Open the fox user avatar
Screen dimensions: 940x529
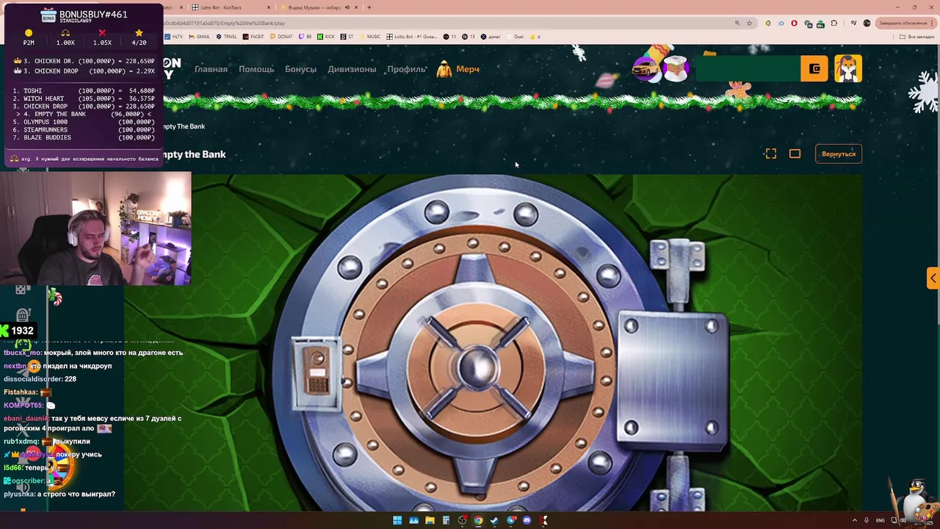847,69
